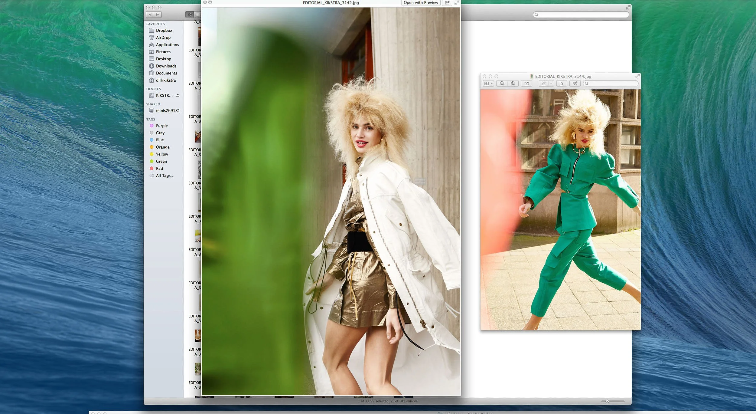The height and width of the screenshot is (414, 756).
Task: Expand All Tags in Finder sidebar
Action: coord(165,176)
